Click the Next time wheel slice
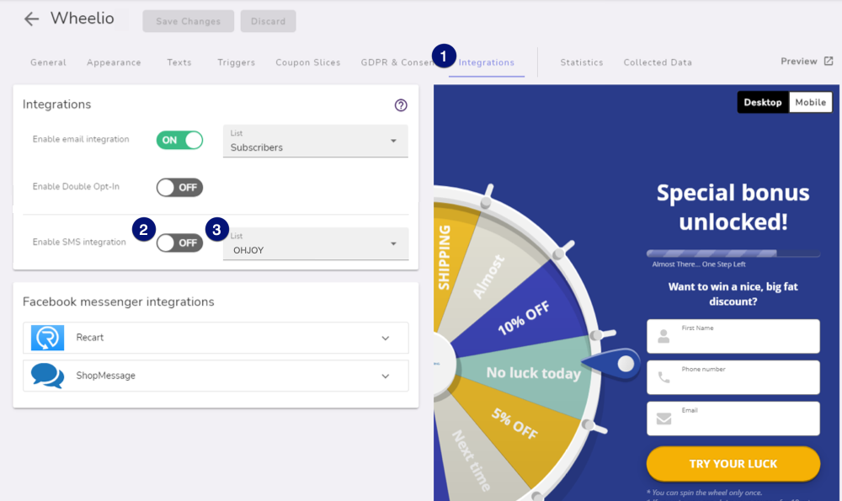The width and height of the screenshot is (842, 501). 472,461
